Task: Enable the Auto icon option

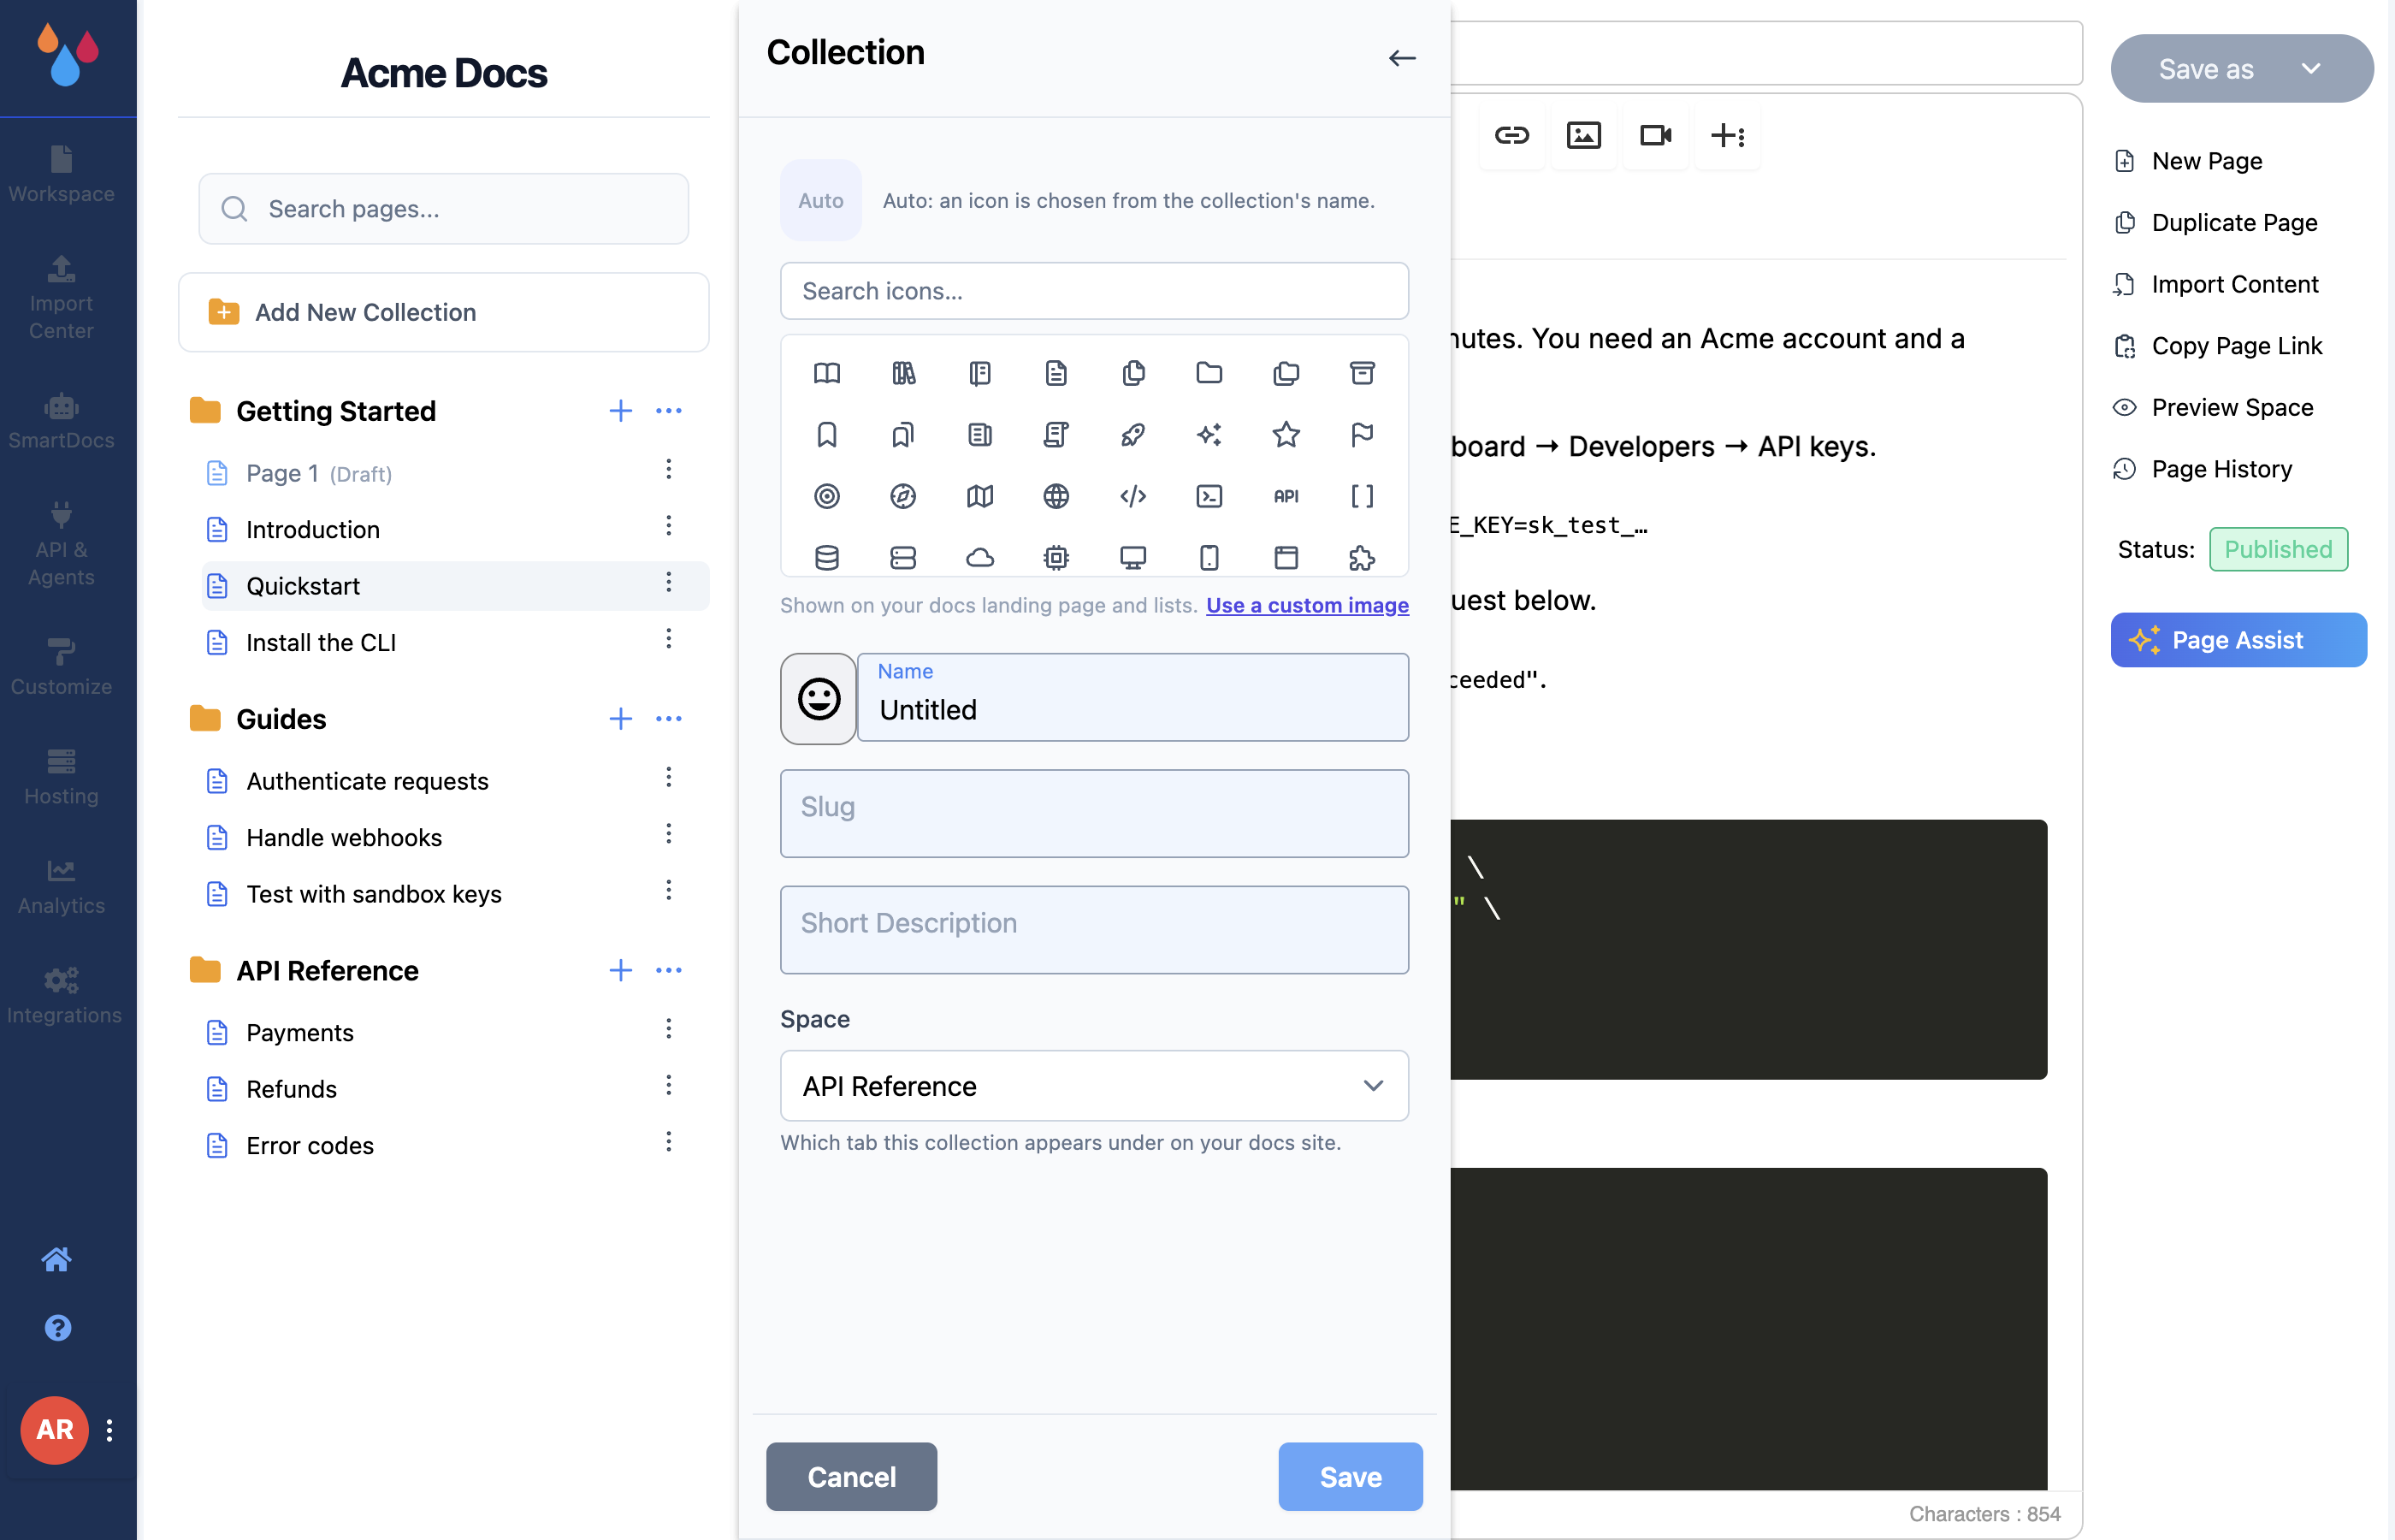Action: click(820, 200)
